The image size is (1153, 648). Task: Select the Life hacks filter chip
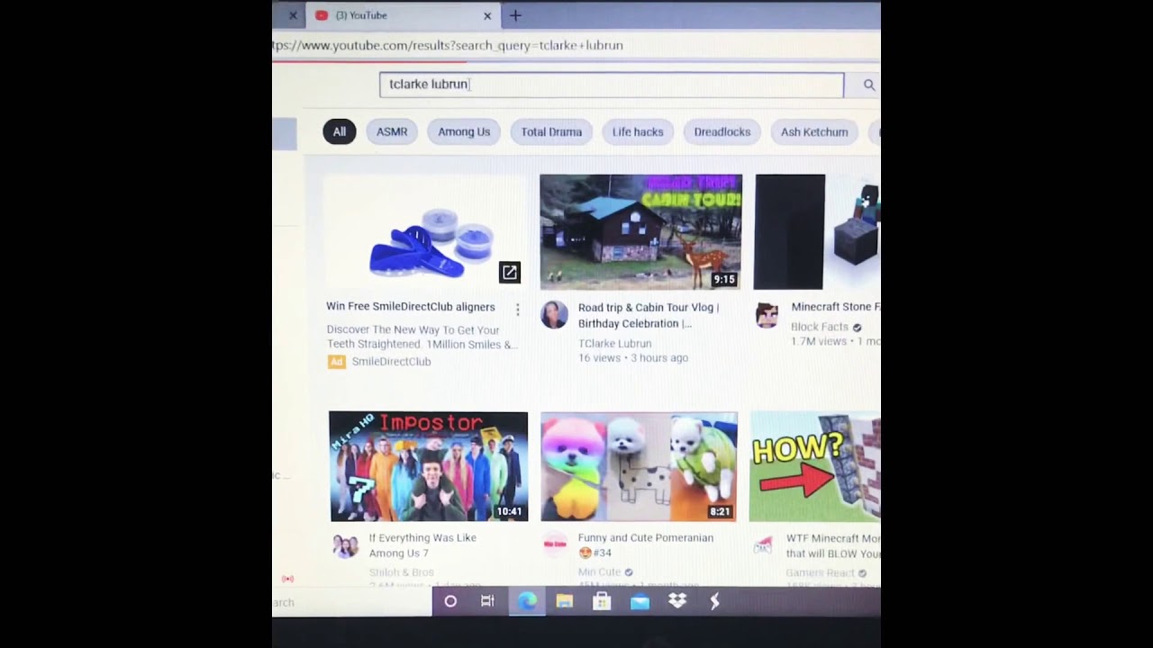click(x=638, y=131)
